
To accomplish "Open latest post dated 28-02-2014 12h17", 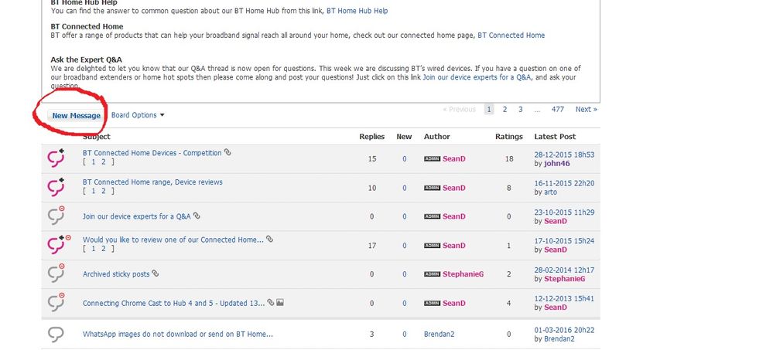I will coord(564,270).
